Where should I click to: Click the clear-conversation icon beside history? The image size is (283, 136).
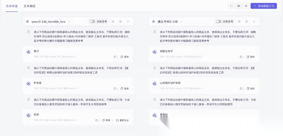tap(239, 6)
